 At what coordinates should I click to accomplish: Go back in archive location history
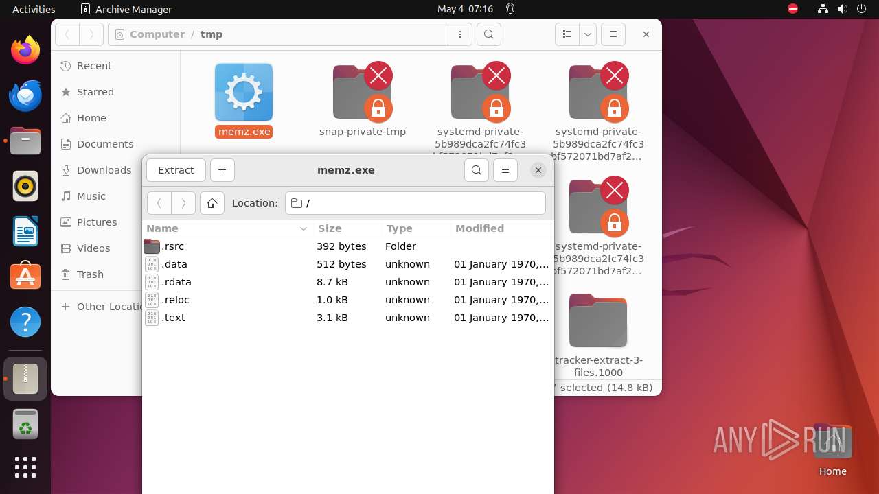(x=159, y=203)
